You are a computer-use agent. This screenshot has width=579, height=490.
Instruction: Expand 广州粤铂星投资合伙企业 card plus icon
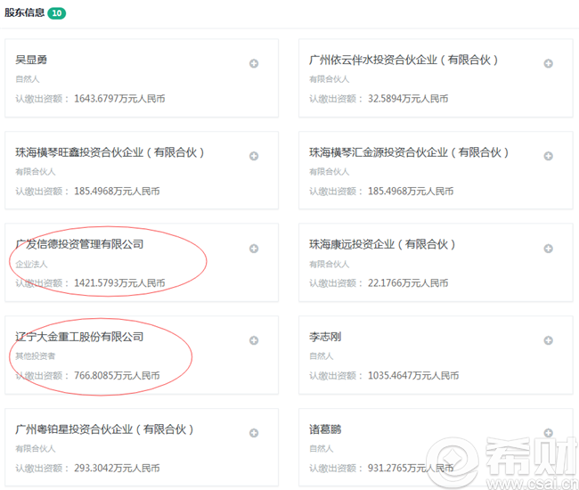[254, 433]
